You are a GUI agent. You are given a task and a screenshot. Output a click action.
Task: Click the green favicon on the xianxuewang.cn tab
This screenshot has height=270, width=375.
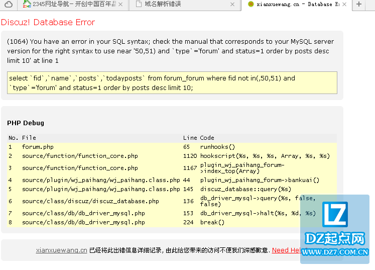(x=251, y=4)
